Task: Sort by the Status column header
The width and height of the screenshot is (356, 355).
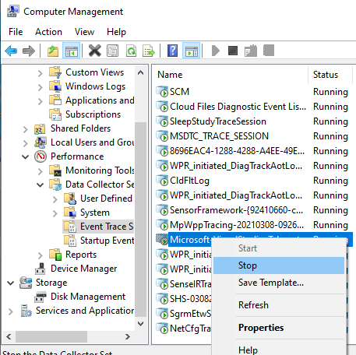Action: tap(330, 75)
